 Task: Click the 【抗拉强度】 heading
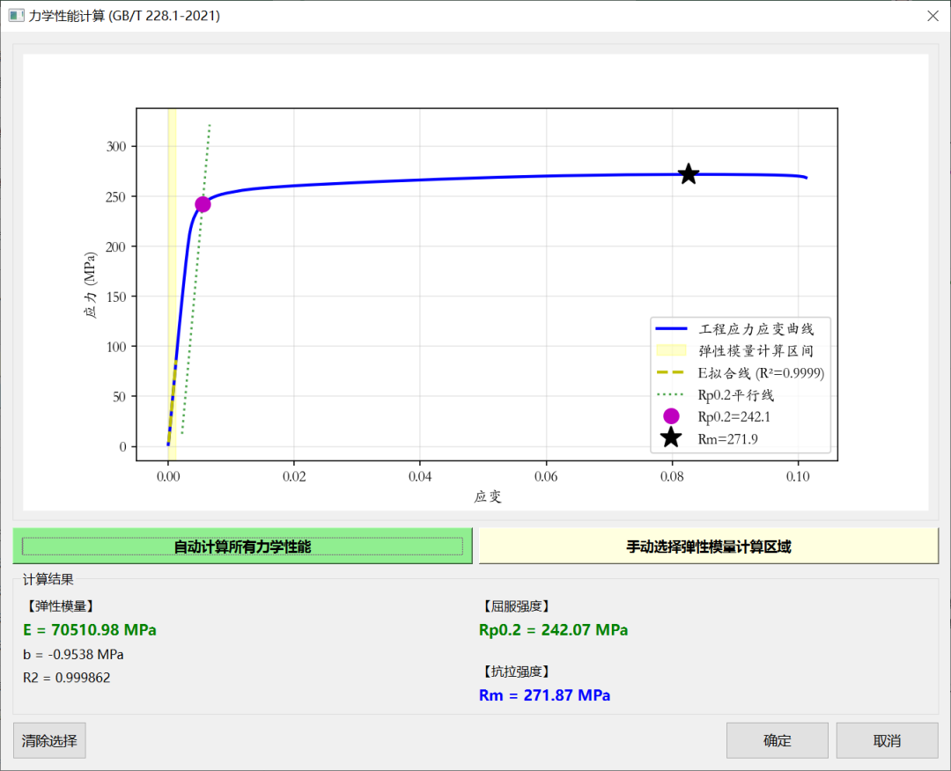coord(515,672)
